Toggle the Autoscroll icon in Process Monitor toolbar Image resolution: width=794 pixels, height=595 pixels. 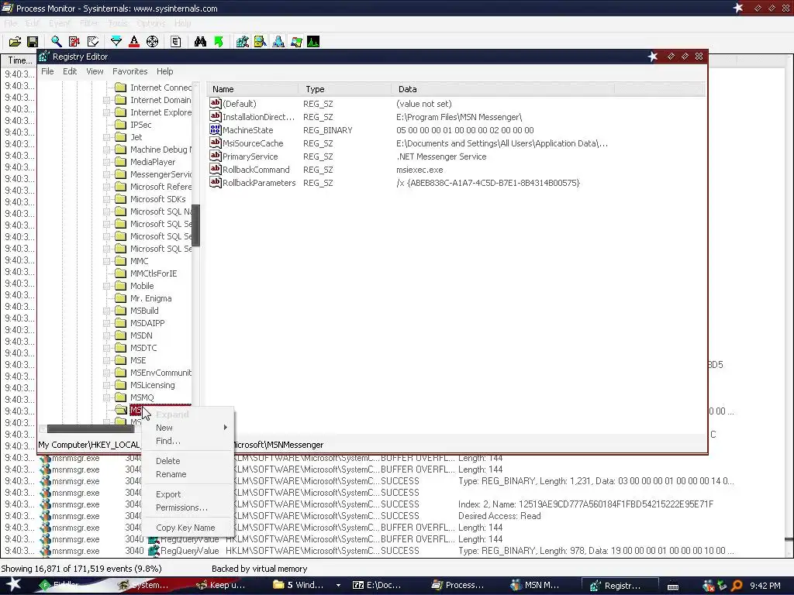(x=74, y=42)
